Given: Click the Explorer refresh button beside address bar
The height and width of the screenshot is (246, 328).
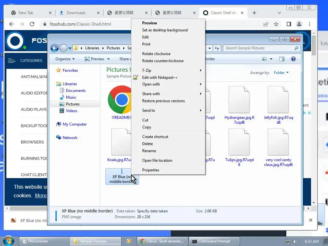Looking at the screenshot, I should pos(217,48).
